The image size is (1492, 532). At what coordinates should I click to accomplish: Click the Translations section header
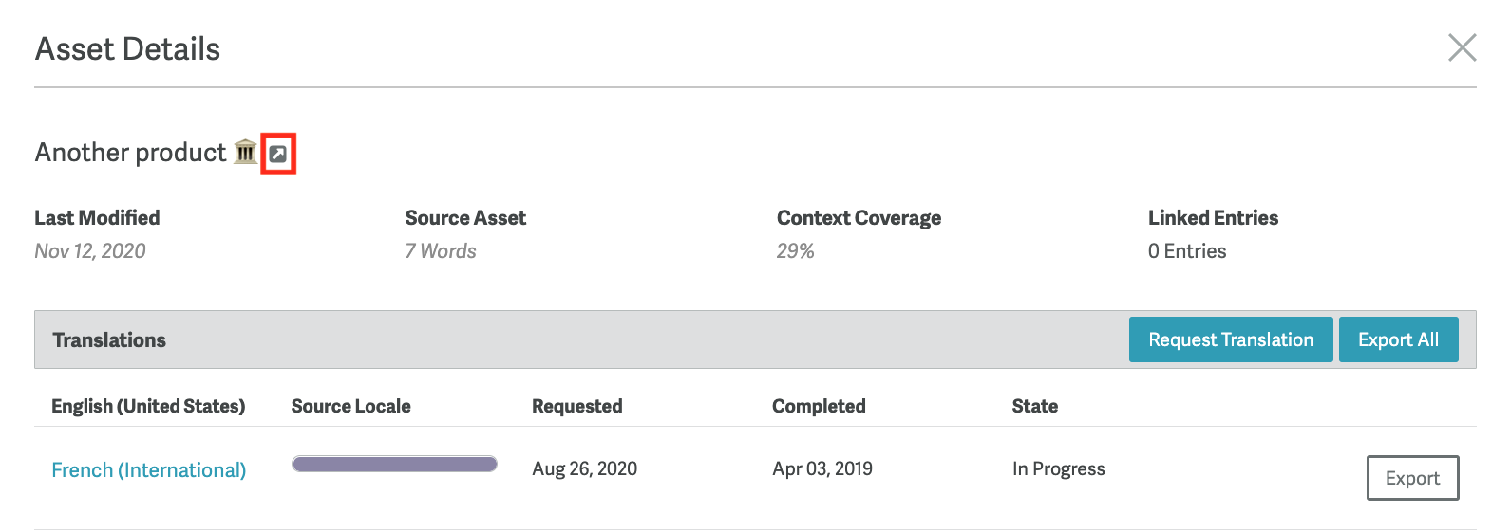109,340
